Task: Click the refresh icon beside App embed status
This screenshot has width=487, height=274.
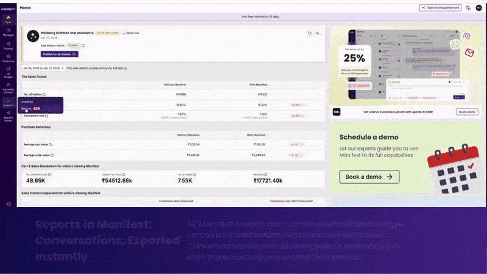Action: [83, 45]
